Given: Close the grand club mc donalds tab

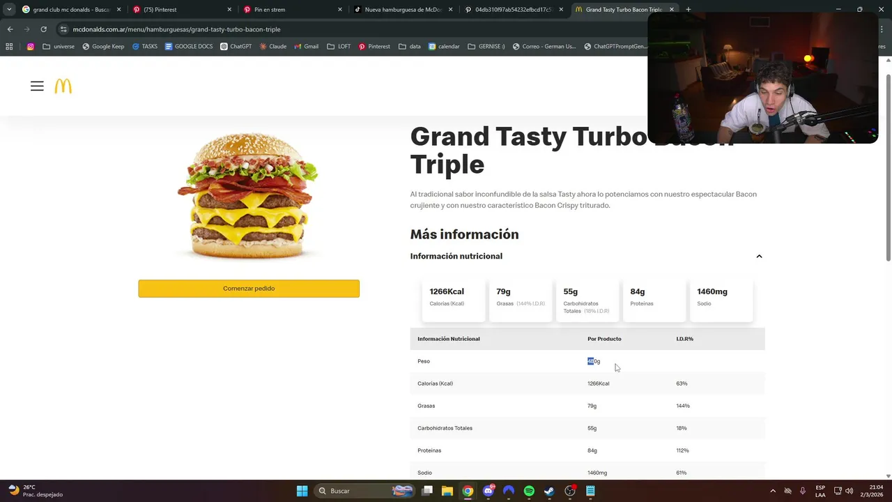Looking at the screenshot, I should (118, 10).
